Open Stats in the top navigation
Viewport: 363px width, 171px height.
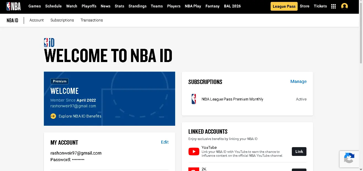[x=119, y=6]
